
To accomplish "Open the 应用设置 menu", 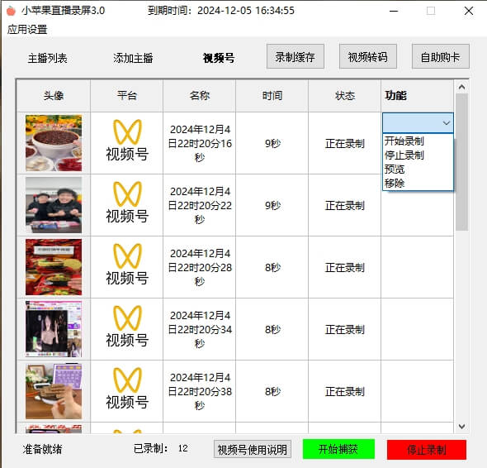I will [27, 30].
